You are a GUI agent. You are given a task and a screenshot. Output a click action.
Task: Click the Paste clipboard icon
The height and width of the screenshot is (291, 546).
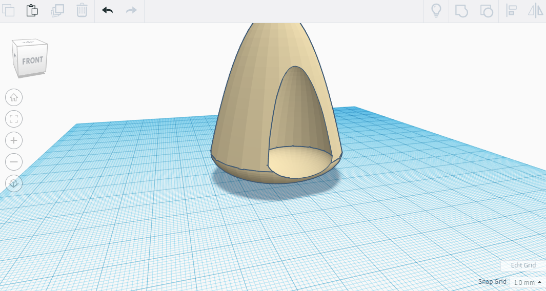[32, 10]
